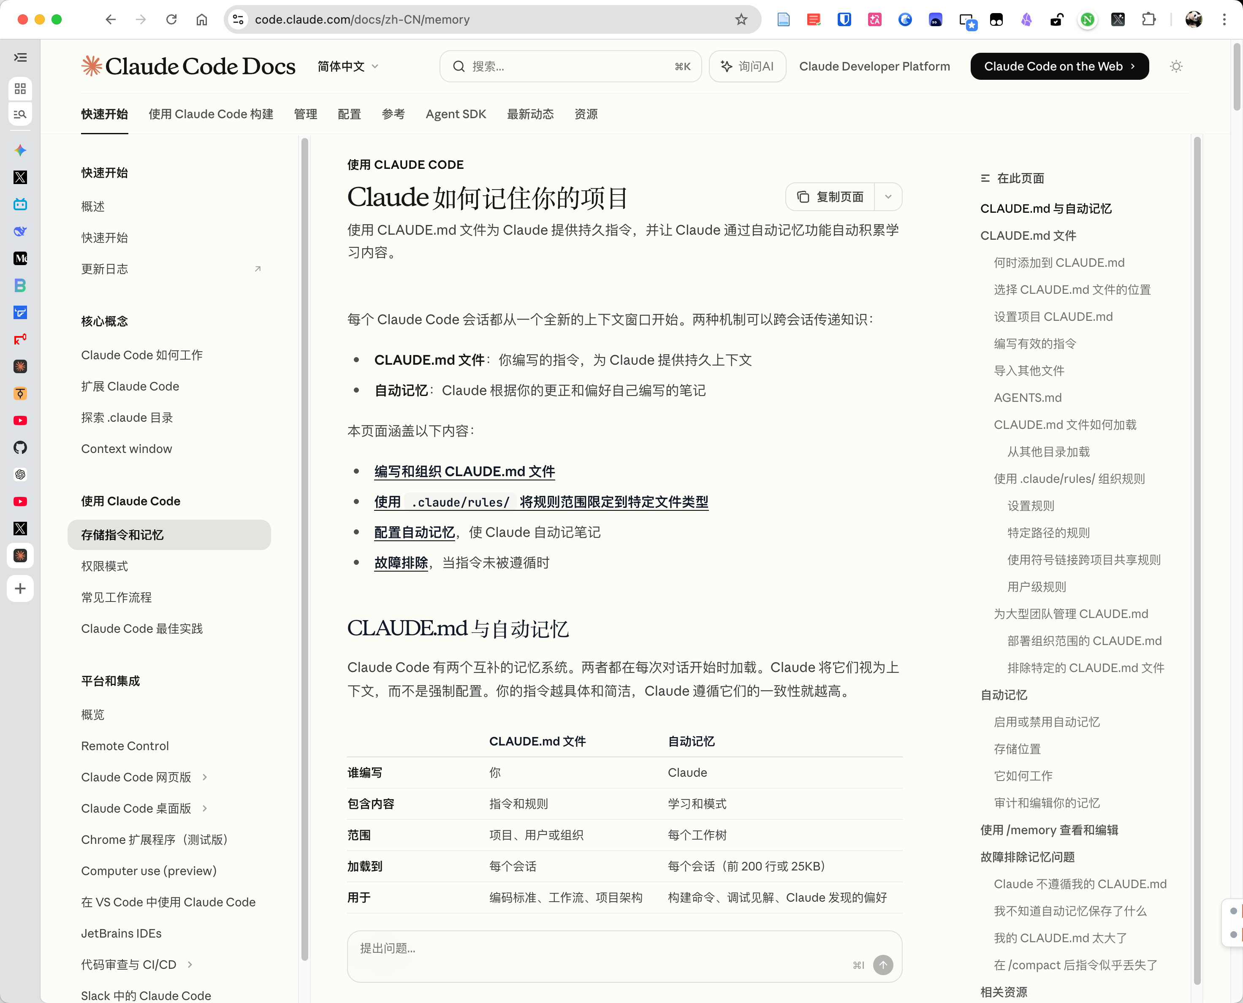The width and height of the screenshot is (1243, 1003).
Task: Switch to the Medium pinned tab
Action: [20, 258]
